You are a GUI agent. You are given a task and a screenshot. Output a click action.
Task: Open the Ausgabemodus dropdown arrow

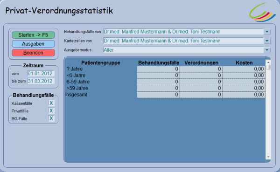267,50
